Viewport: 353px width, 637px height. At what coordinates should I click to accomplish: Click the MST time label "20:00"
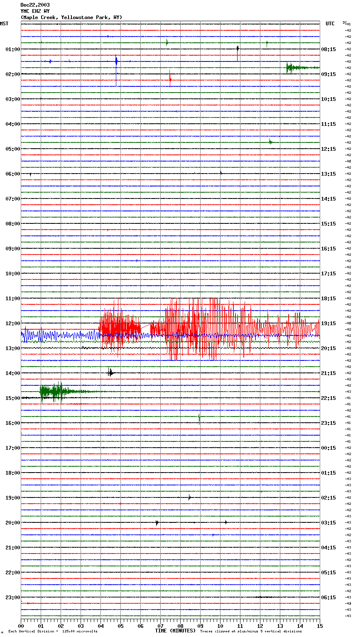(13, 523)
